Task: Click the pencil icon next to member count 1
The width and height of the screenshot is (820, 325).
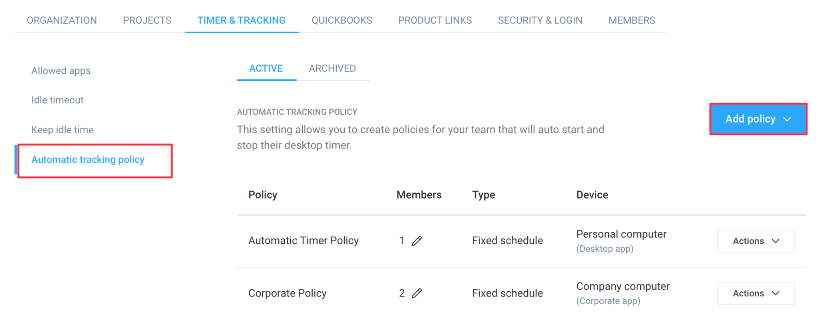Action: 417,241
